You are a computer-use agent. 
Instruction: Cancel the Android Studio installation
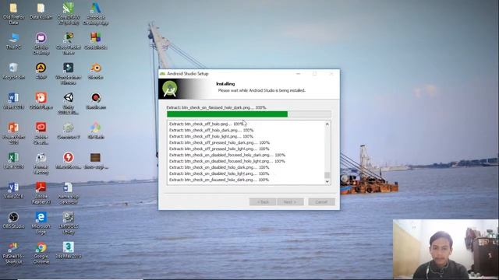click(x=321, y=202)
